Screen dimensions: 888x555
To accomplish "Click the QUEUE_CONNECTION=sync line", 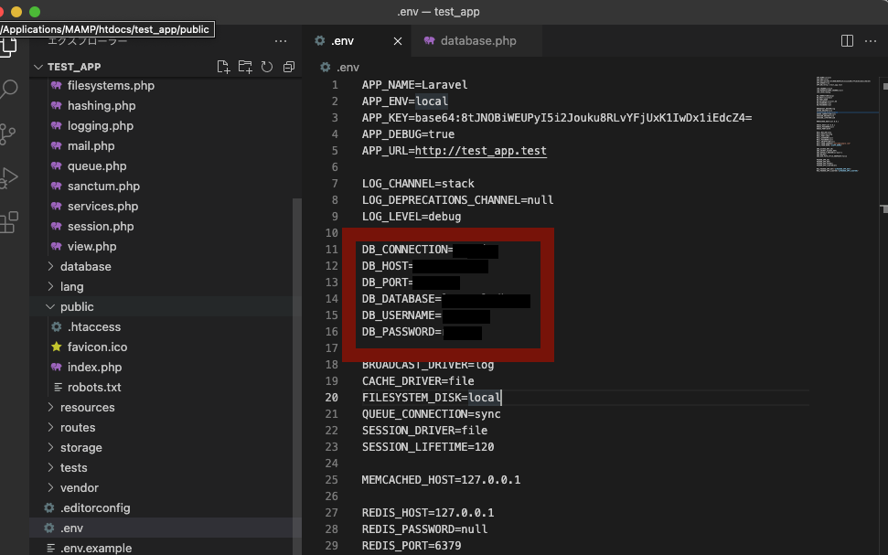I will point(431,414).
